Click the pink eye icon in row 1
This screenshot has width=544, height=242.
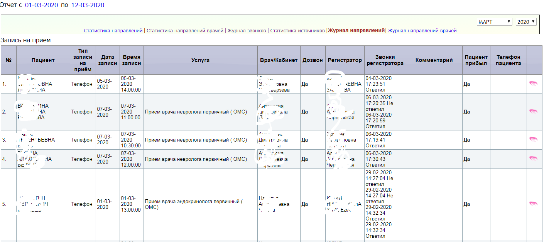[x=533, y=83]
